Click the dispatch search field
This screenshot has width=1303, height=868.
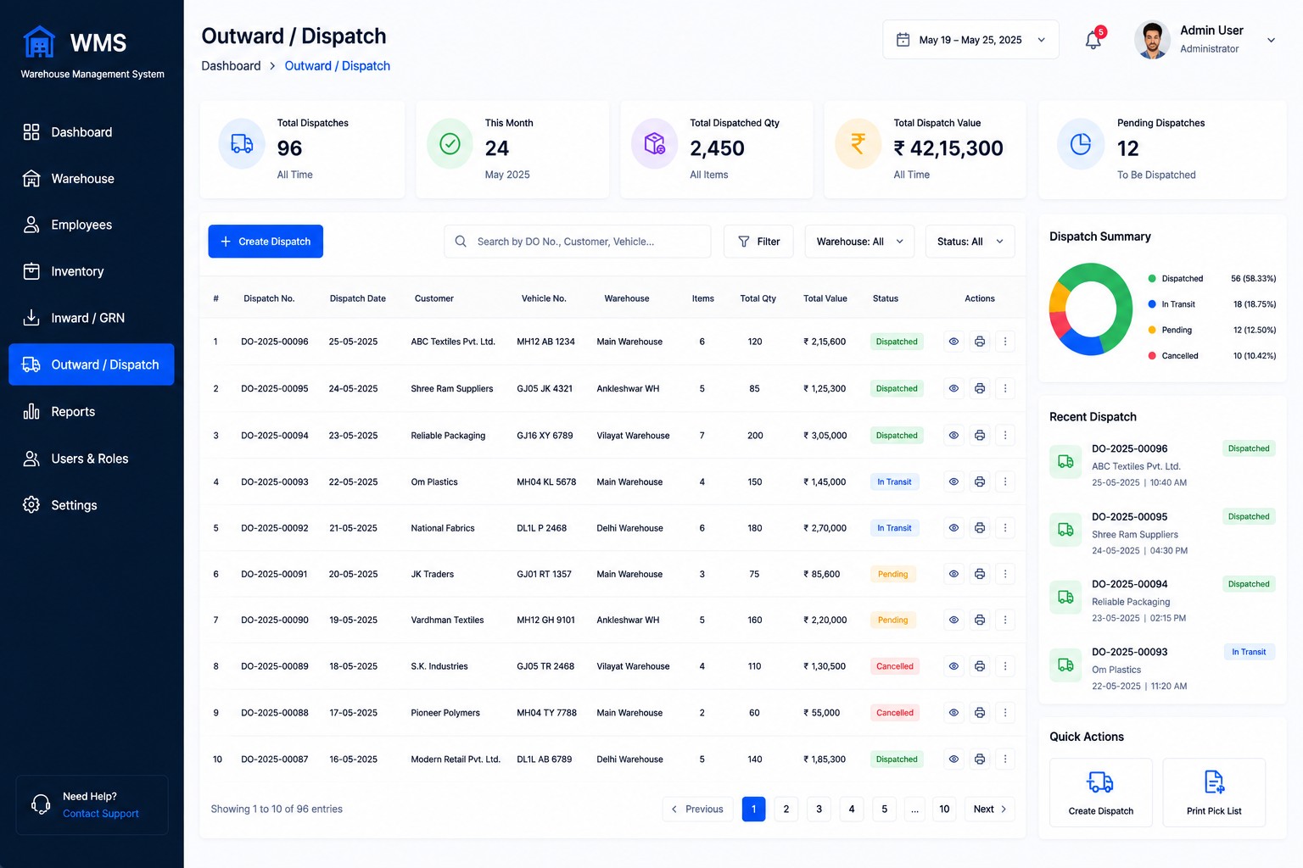tap(578, 242)
